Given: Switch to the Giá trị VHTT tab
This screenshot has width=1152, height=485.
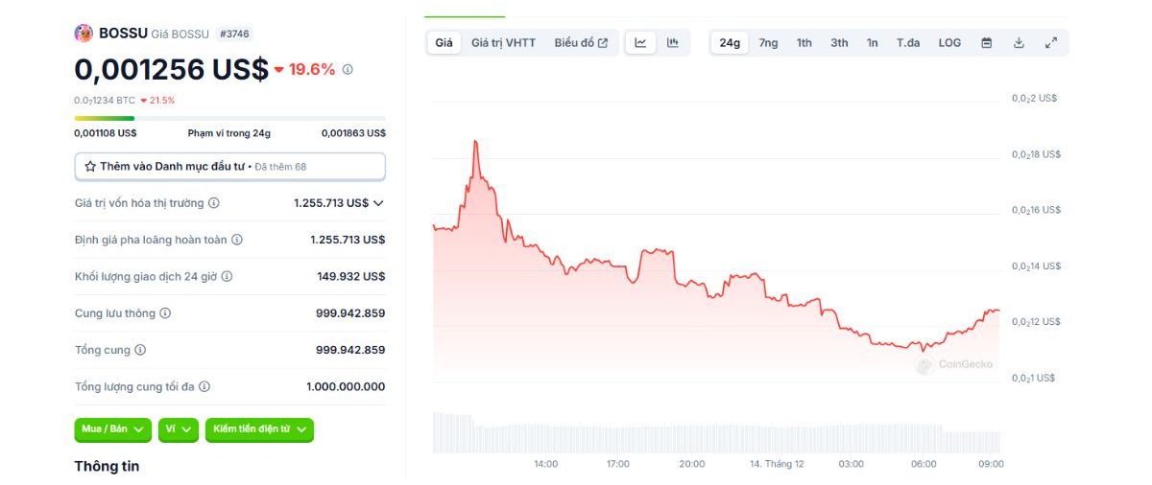Looking at the screenshot, I should coord(503,43).
